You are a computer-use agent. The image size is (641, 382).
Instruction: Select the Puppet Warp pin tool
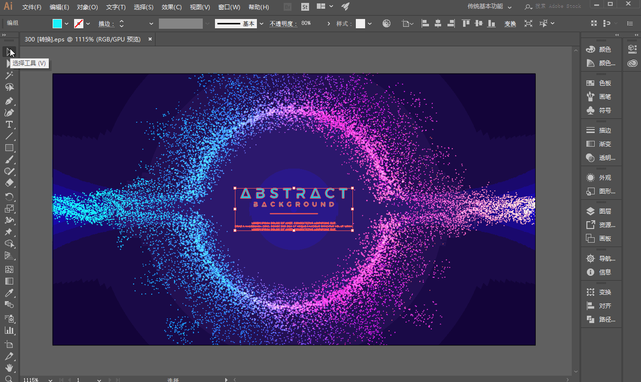pos(9,232)
